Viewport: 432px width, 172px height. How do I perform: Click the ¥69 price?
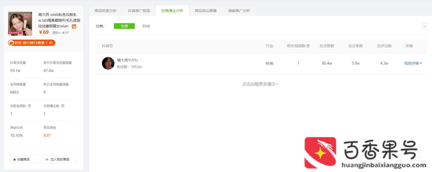pyautogui.click(x=44, y=32)
